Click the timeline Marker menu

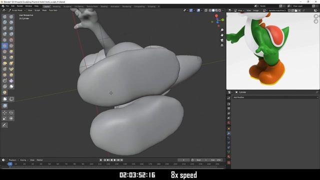pos(39,160)
